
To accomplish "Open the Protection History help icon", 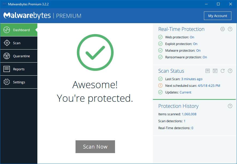I will 230,106.
